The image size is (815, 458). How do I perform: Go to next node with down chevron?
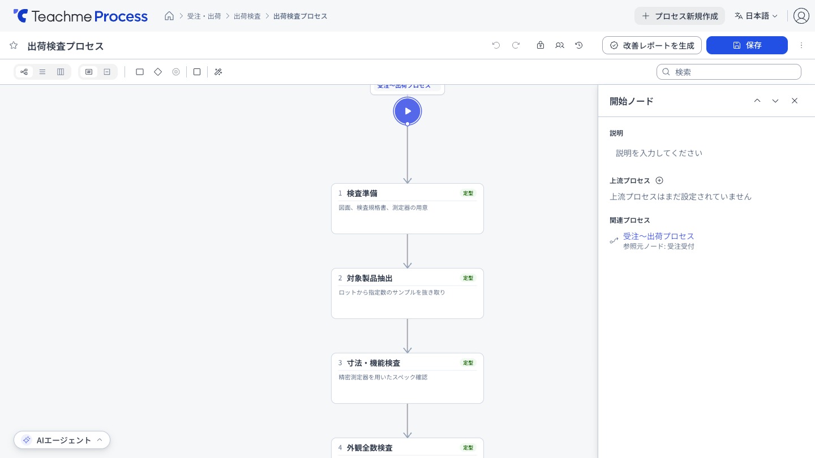[x=775, y=101]
